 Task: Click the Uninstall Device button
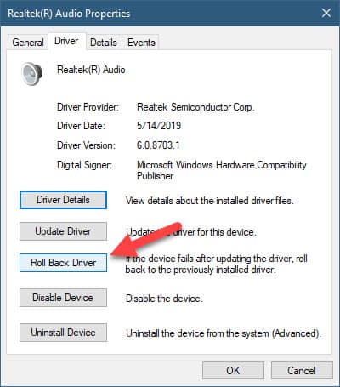click(63, 333)
